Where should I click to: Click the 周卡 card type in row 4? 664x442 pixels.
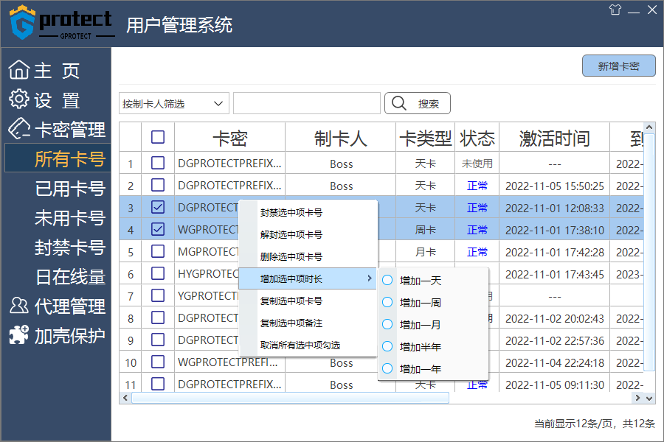426,230
